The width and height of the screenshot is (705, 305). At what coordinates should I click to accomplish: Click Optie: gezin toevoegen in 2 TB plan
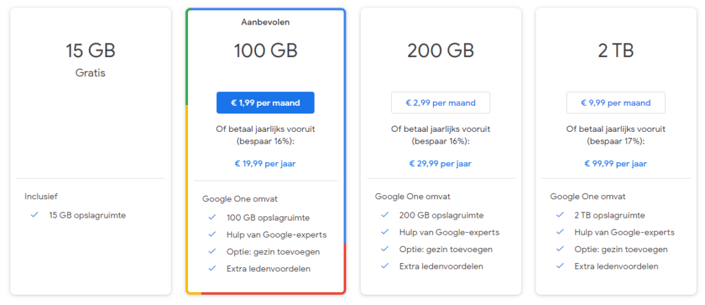(621, 249)
